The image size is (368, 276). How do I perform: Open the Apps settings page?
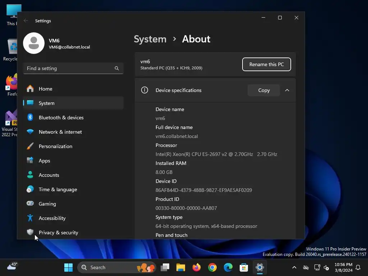pos(73,161)
